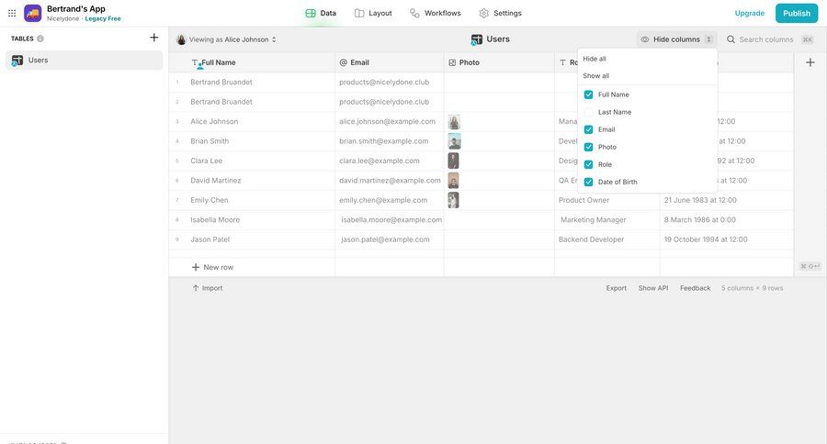Open the Workflows tab
Image resolution: width=827 pixels, height=444 pixels.
436,13
